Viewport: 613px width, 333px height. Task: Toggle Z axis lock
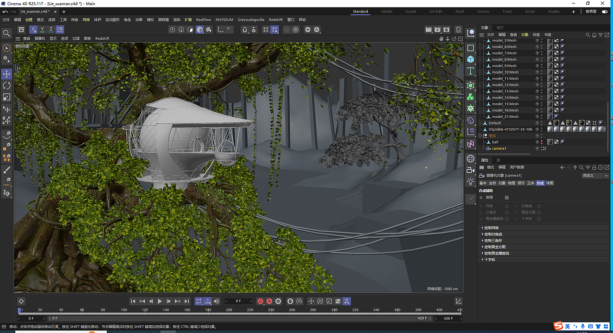pyautogui.click(x=51, y=30)
